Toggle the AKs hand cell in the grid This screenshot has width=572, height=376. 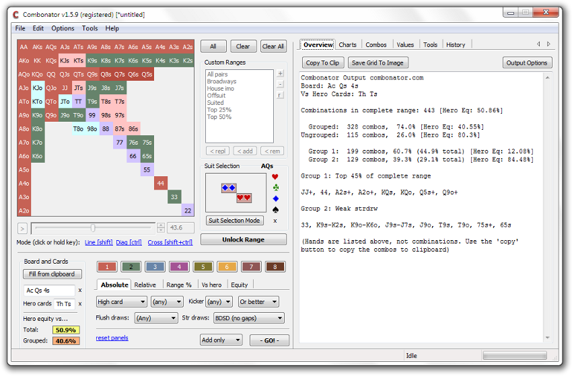pyautogui.click(x=38, y=47)
